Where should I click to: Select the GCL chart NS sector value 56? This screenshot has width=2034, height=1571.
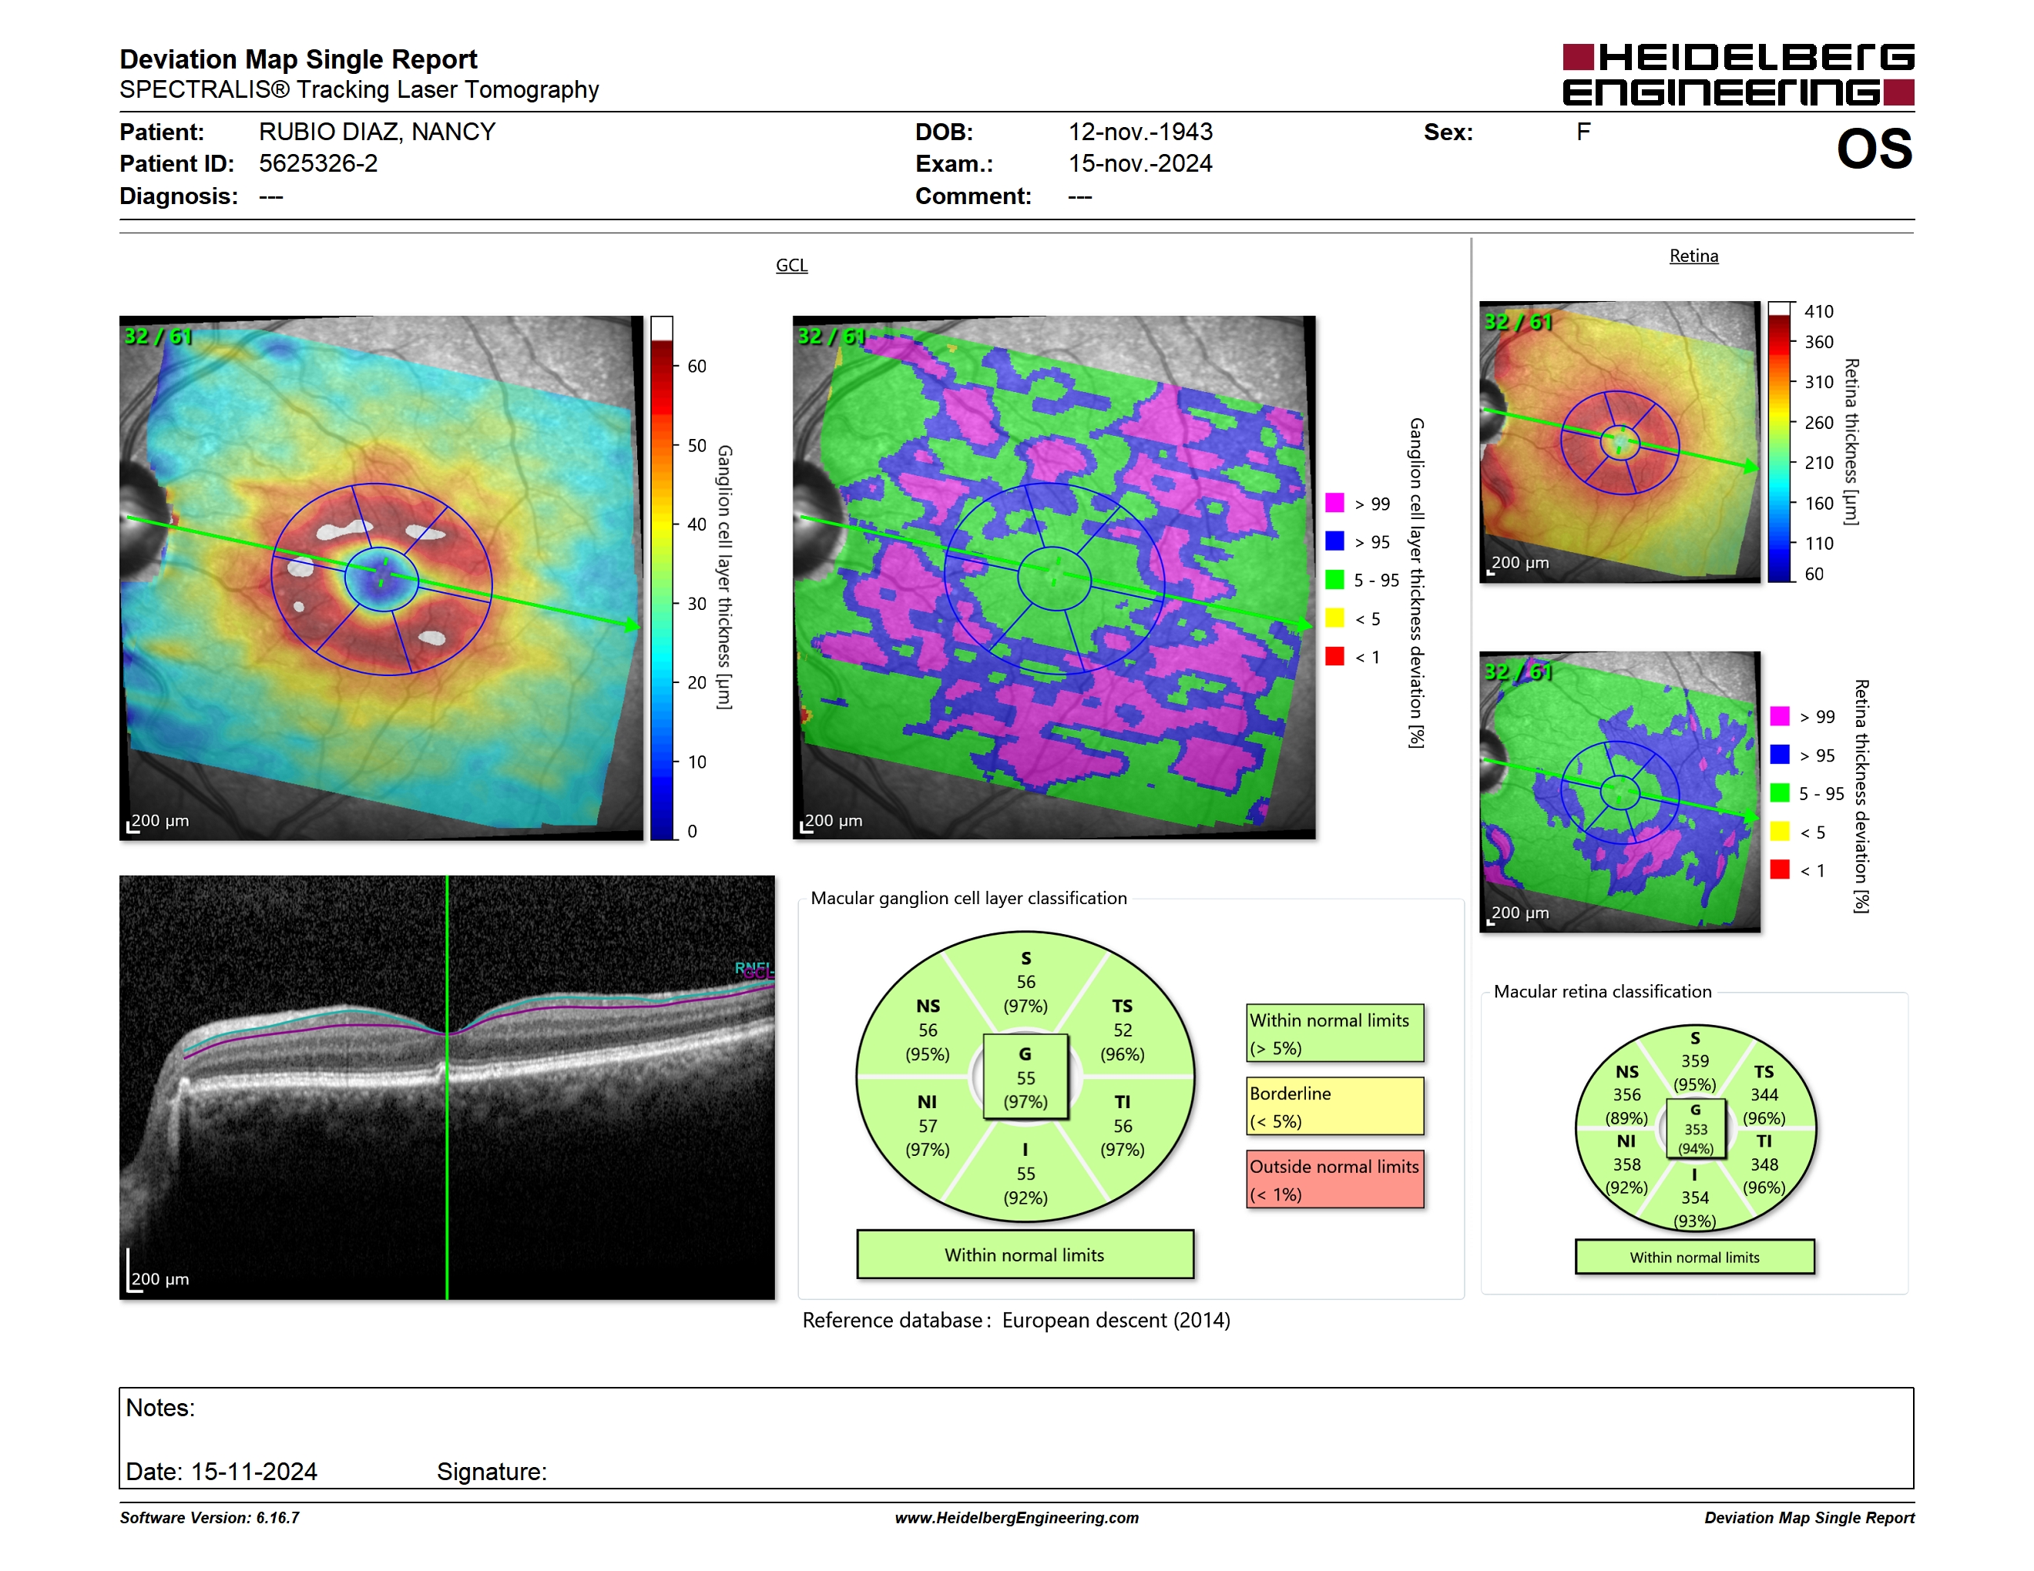[x=928, y=1030]
